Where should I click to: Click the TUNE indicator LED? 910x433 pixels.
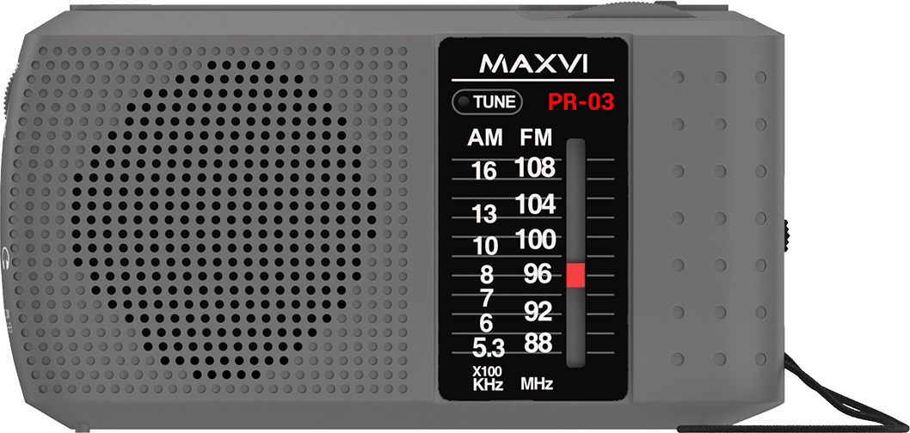point(463,102)
